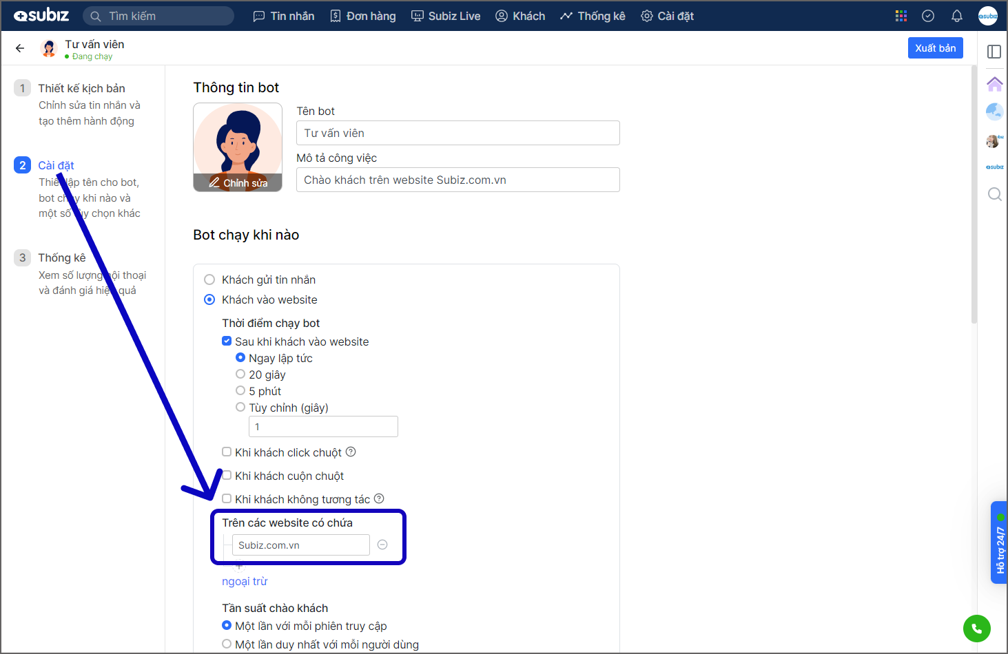1008x654 pixels.
Task: Open the notifications bell
Action: pyautogui.click(x=956, y=16)
